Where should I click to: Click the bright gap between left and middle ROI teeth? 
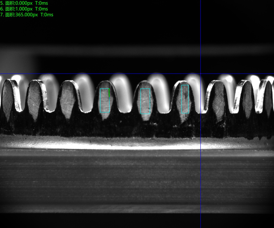[x=124, y=94]
